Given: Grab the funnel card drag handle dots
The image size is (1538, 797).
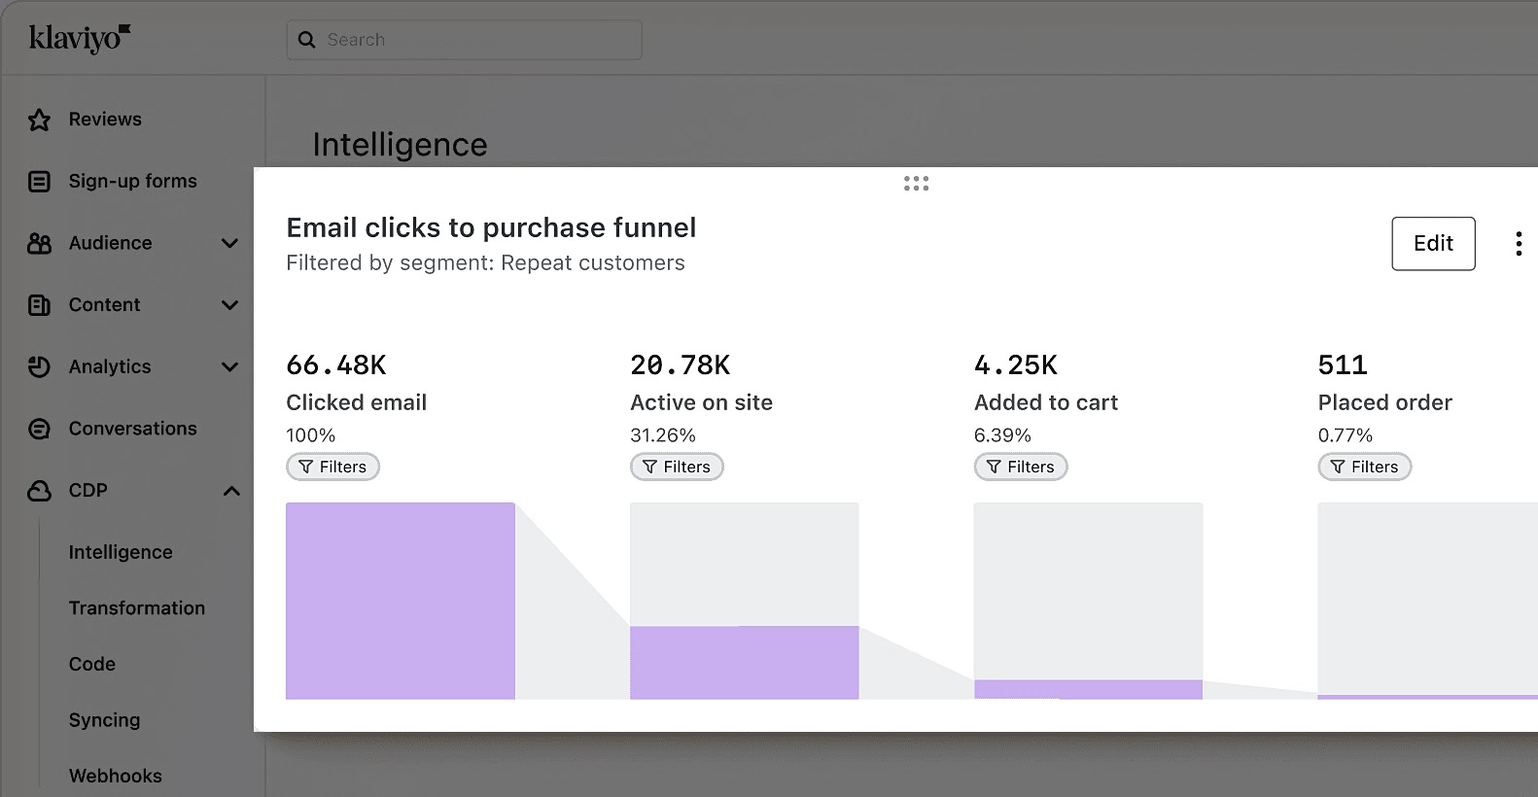Looking at the screenshot, I should coord(916,183).
